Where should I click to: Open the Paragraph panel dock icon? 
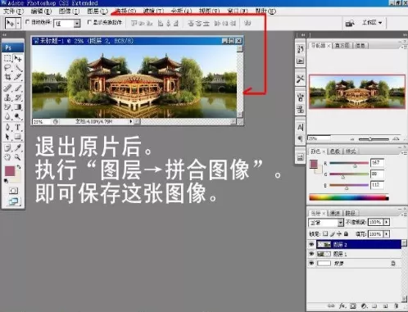[300, 138]
